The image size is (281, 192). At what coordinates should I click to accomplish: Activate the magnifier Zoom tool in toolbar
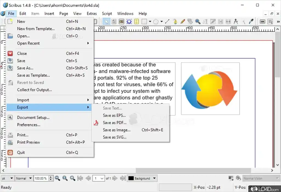(198, 22)
